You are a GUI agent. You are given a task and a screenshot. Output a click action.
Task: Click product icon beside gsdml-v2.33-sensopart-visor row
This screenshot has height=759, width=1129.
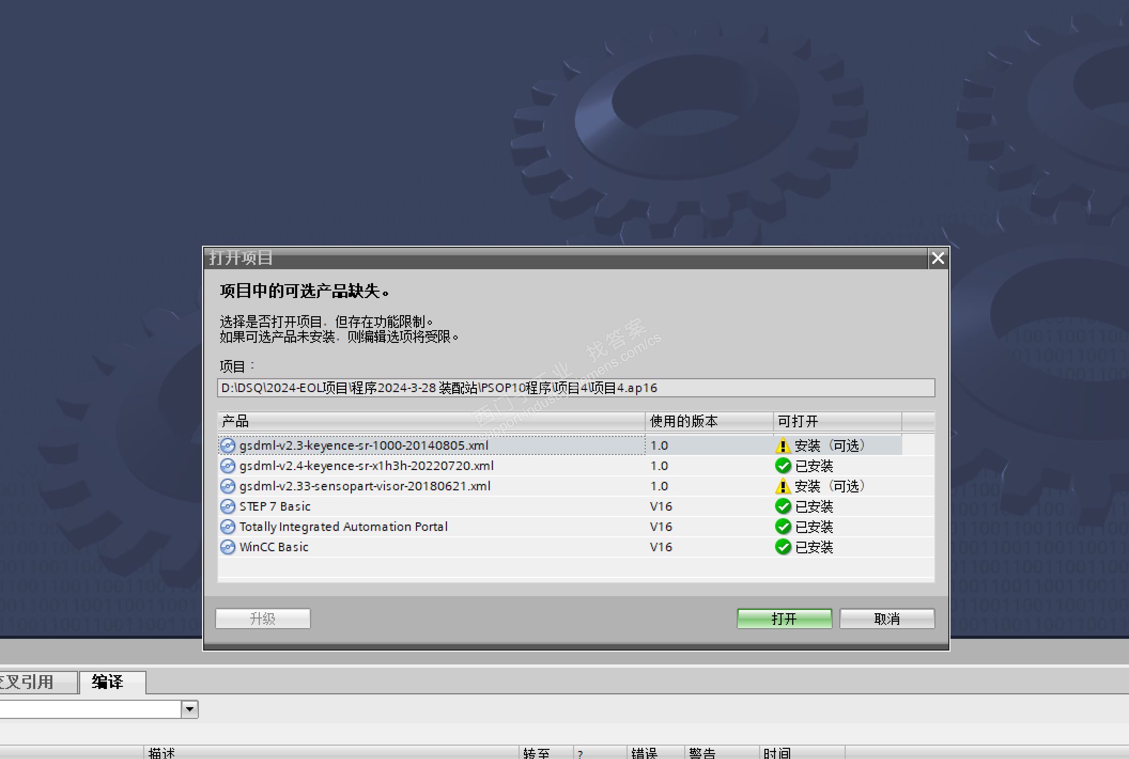[x=228, y=486]
